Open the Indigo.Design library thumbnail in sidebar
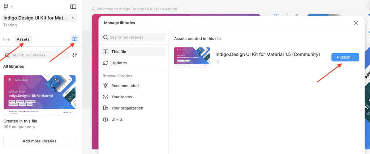The height and width of the screenshot is (154, 370). 39,95
